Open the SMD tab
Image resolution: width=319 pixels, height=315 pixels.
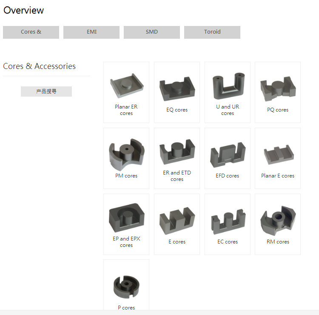152,32
